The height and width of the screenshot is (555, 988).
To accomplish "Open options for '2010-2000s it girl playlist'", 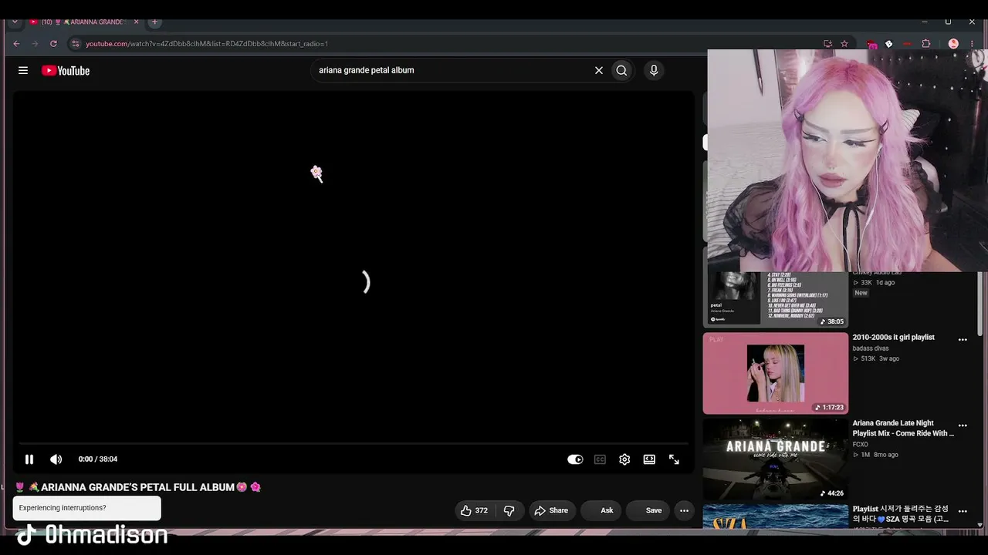I will click(x=963, y=340).
